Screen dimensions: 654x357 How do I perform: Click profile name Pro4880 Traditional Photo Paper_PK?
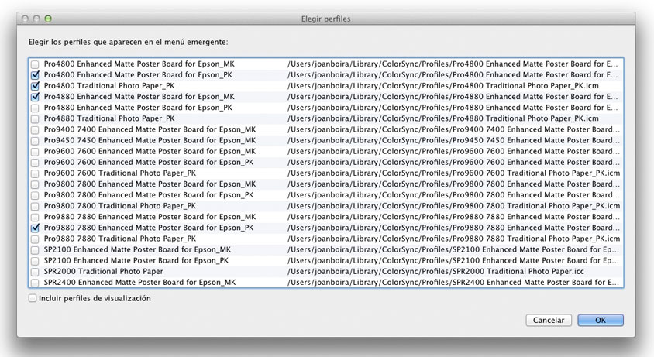pos(109,118)
